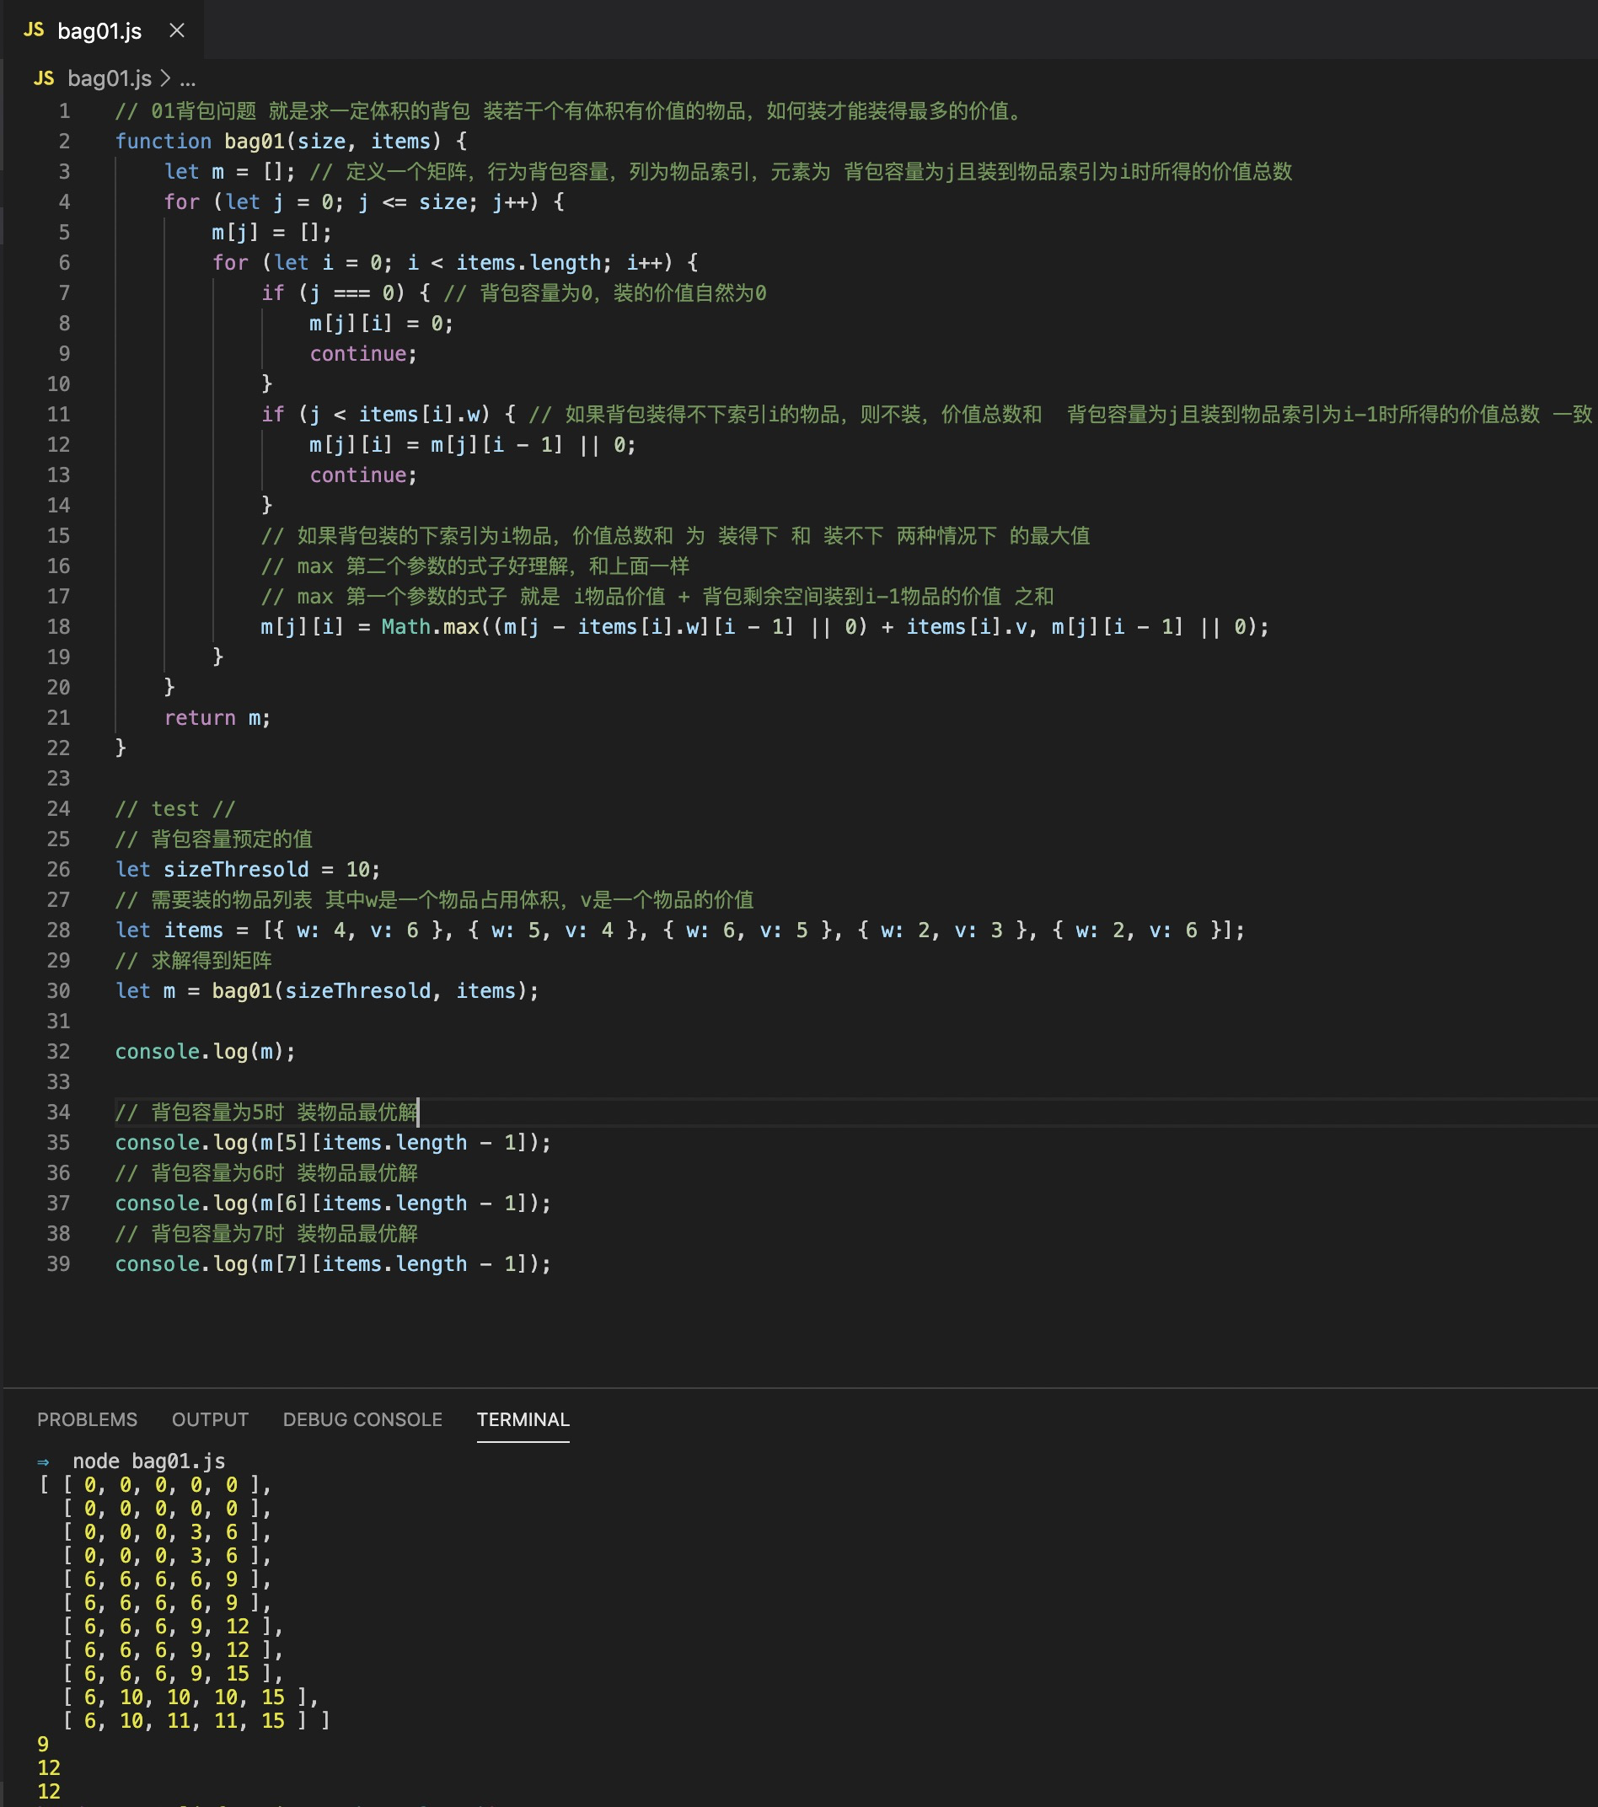Viewport: 1598px width, 1807px height.
Task: Click 'console.log(m);' on line 32
Action: tap(205, 1052)
